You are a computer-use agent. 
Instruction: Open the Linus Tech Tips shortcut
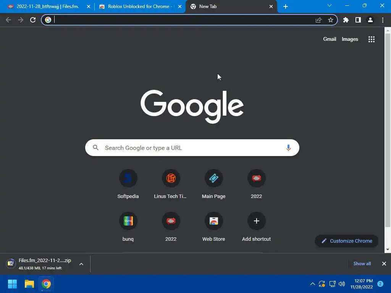(171, 184)
